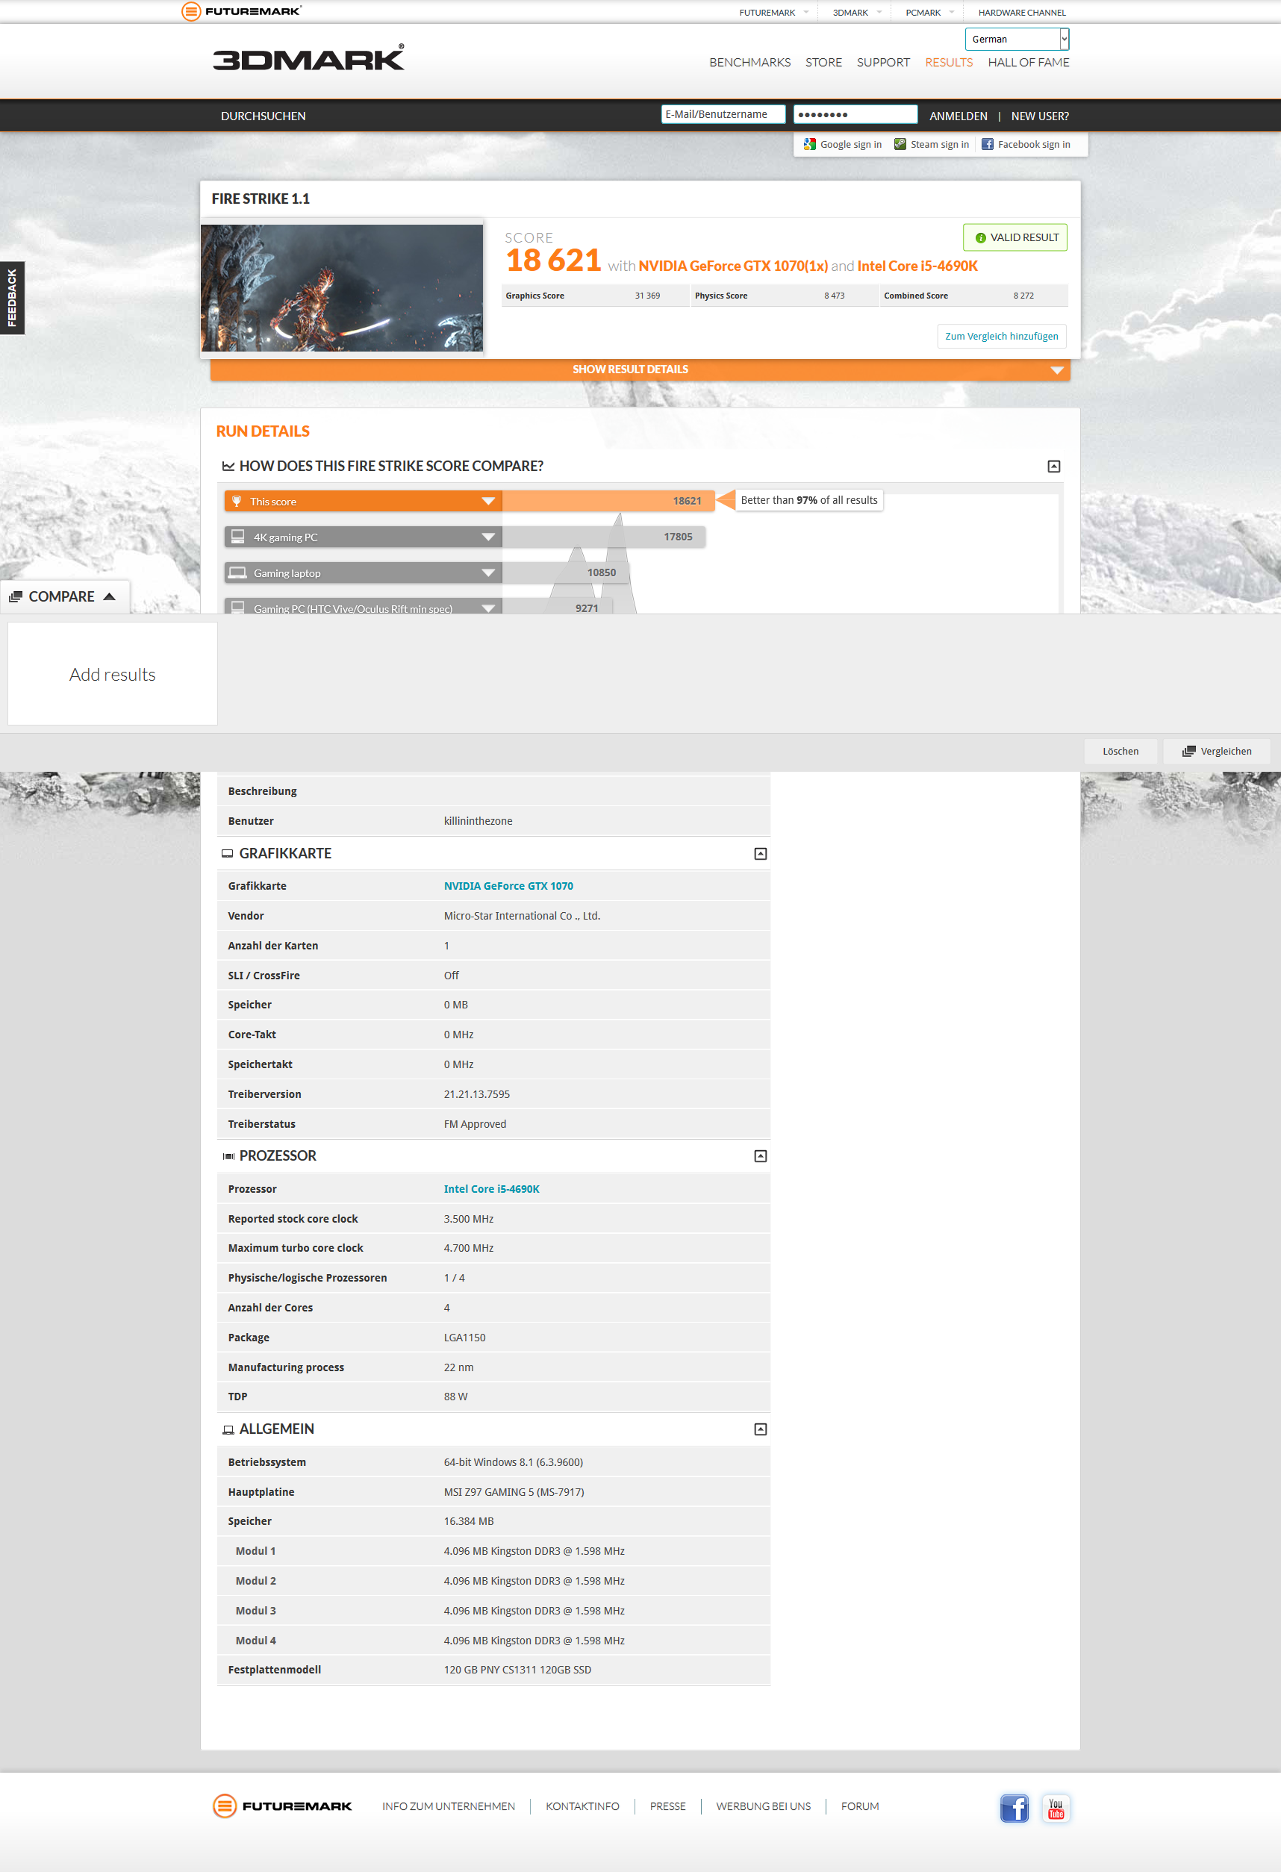The image size is (1281, 1872).
Task: Focus the E-Mail/Benutzername field
Action: click(x=723, y=114)
